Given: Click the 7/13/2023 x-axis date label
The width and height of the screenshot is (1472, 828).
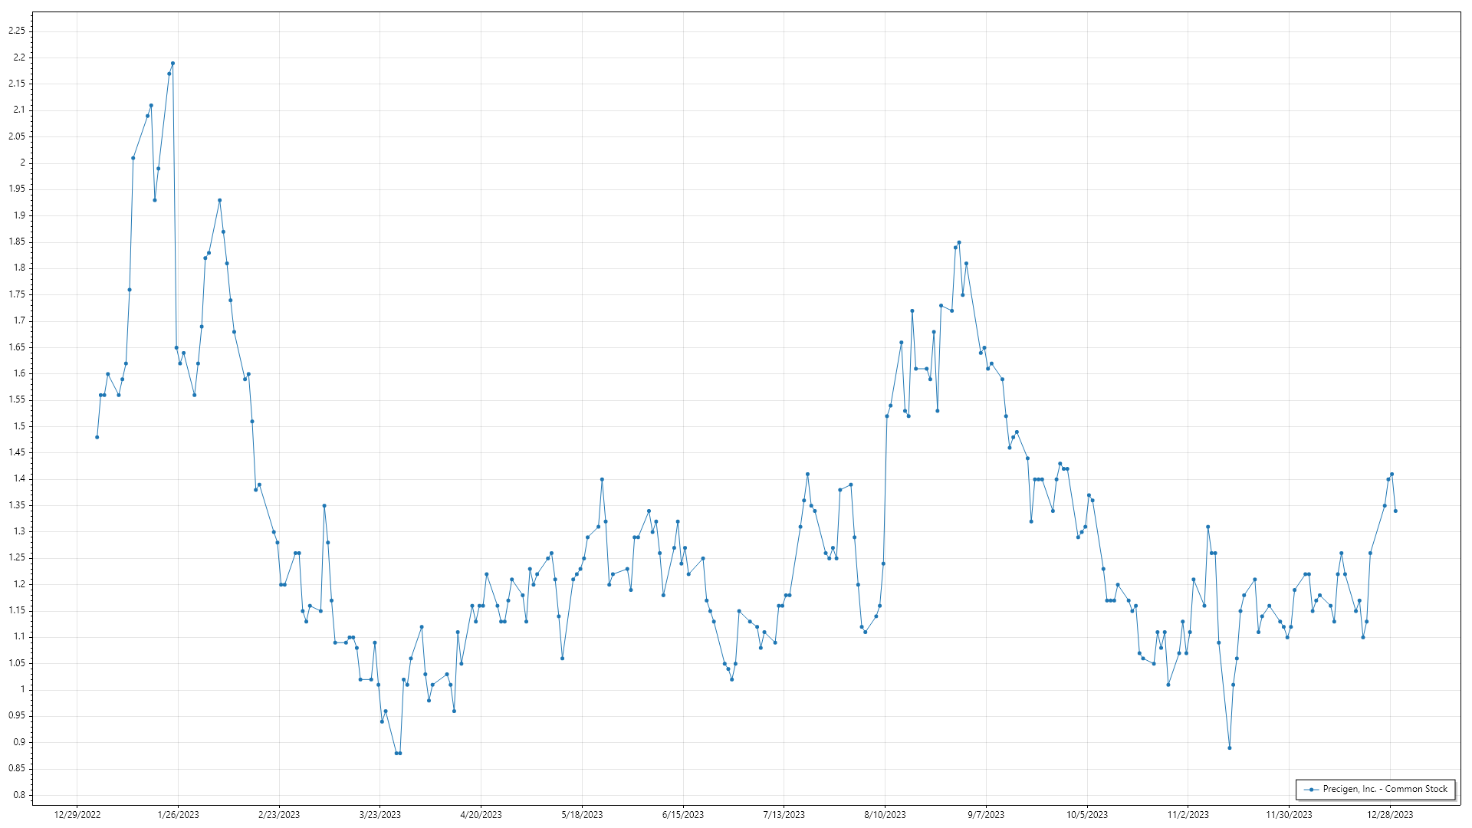Looking at the screenshot, I should [x=784, y=815].
